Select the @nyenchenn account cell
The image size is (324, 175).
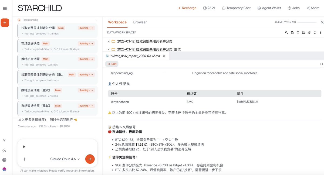[119, 102]
